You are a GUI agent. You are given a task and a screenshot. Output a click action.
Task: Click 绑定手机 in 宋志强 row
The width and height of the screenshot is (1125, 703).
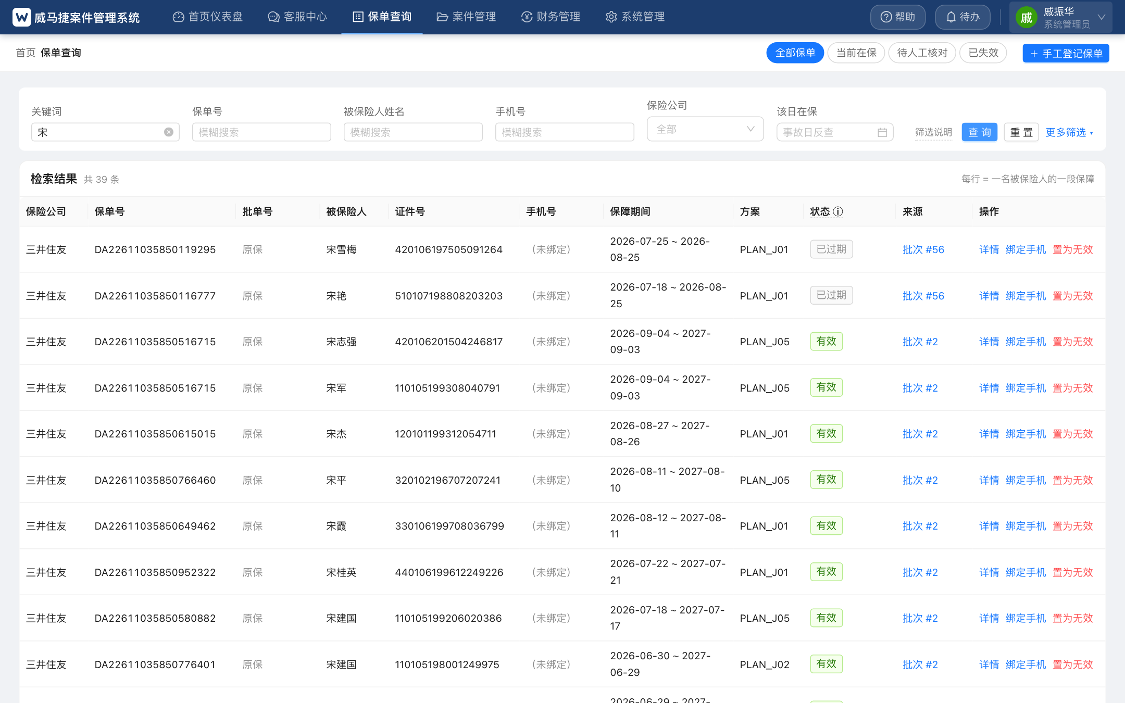coord(1026,342)
